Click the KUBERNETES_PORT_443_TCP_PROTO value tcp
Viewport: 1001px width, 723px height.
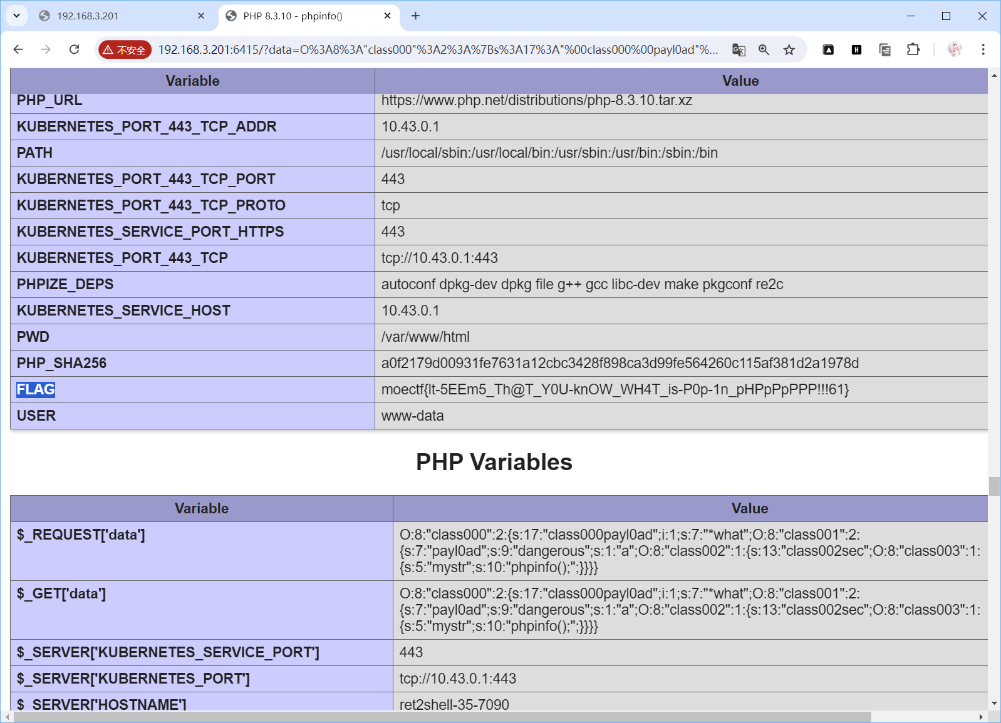pos(391,205)
